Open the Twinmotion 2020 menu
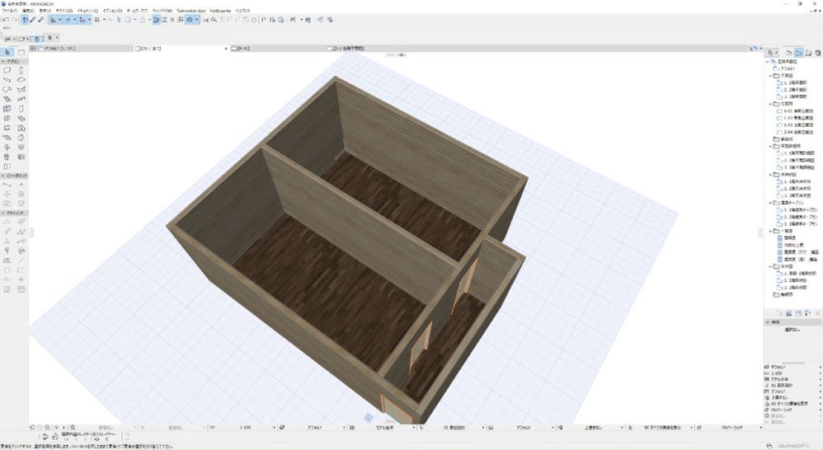The image size is (823, 450). pos(191,11)
